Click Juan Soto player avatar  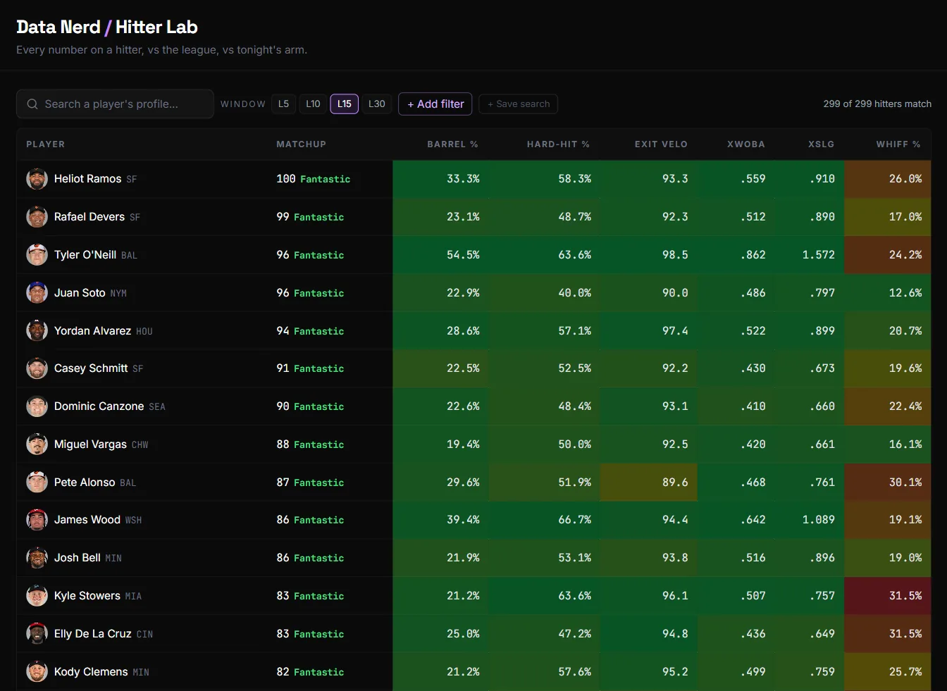pyautogui.click(x=37, y=293)
